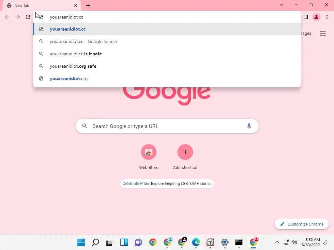Click the focus assist moon icon

pyautogui.click(x=326, y=242)
